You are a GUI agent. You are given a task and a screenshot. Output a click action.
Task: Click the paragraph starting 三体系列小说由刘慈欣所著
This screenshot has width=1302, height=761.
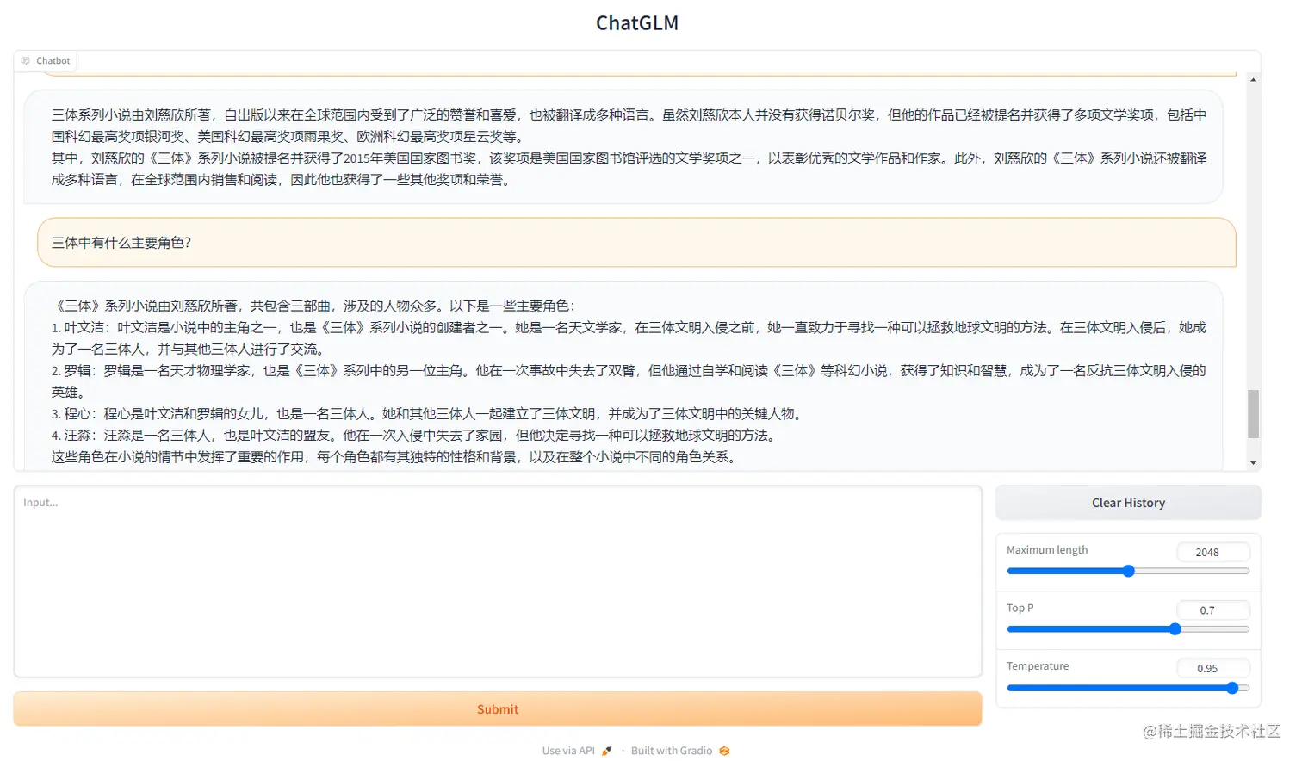coord(629,126)
